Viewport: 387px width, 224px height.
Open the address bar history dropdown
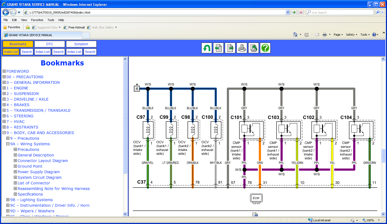(x=288, y=12)
